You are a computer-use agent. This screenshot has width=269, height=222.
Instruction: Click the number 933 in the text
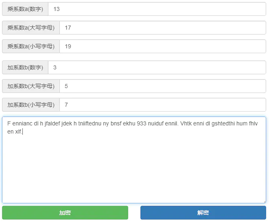(x=142, y=123)
